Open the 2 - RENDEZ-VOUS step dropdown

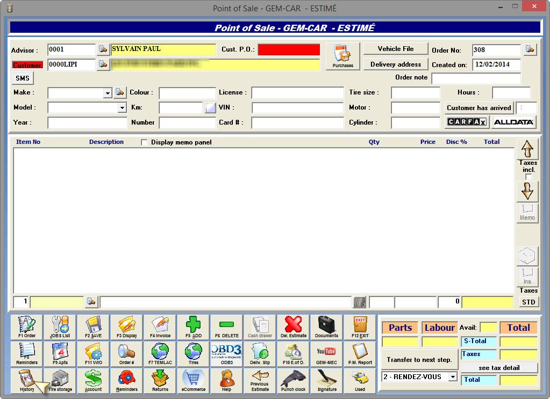[453, 377]
